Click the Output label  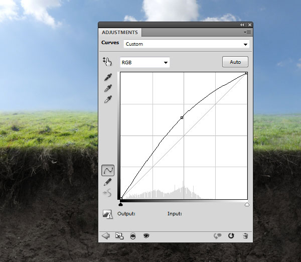126,214
